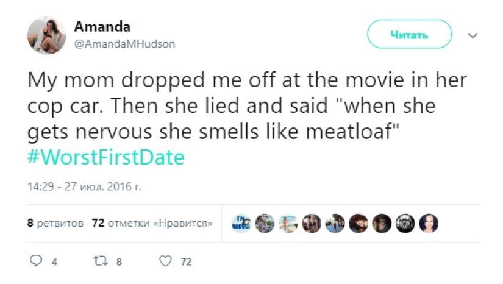
Task: Click the third liker avatar with beach photo
Action: point(288,224)
